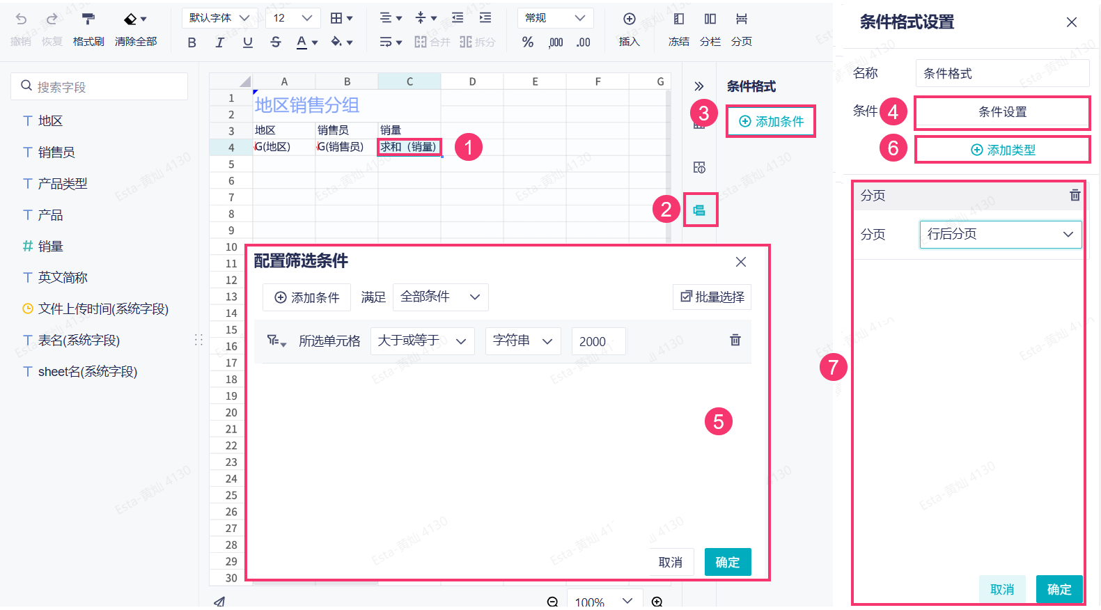Toggle strikethrough formatting
The image size is (1101, 610).
coord(276,42)
